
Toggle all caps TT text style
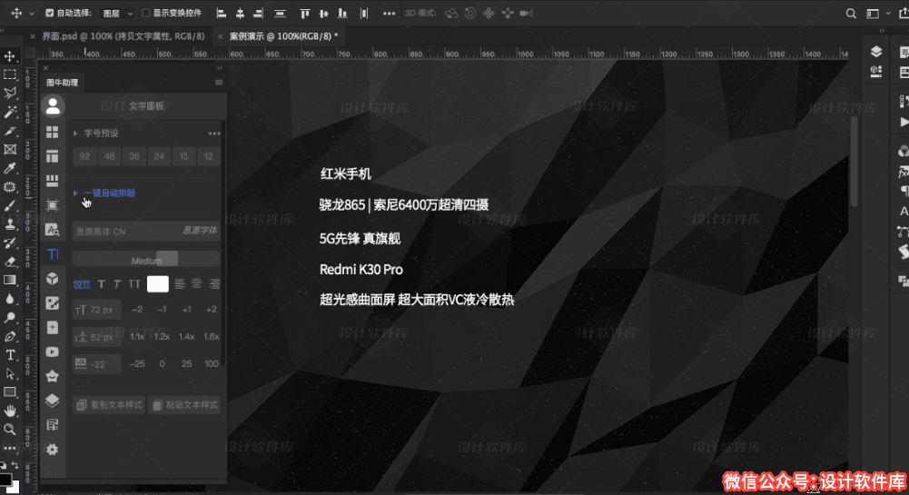[x=134, y=284]
